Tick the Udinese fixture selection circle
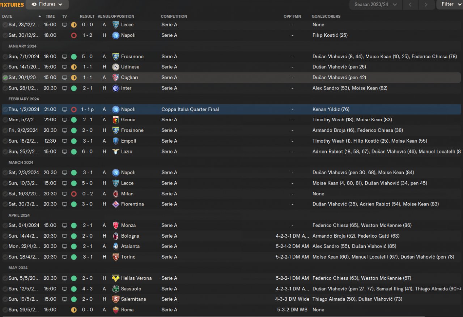 tap(5, 67)
